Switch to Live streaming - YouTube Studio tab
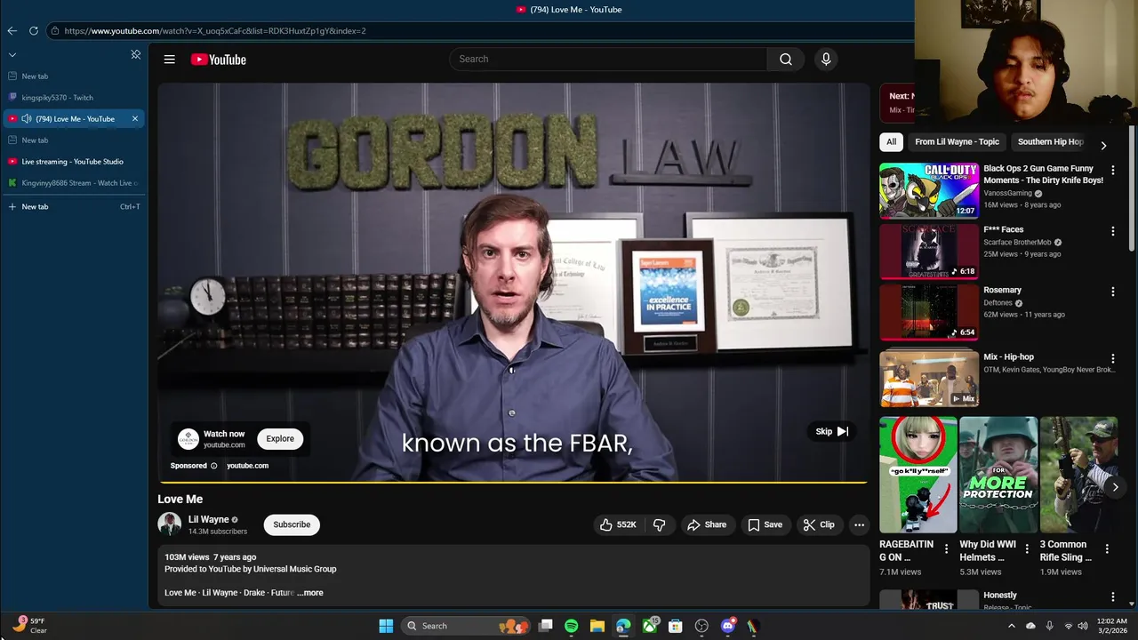 73,162
